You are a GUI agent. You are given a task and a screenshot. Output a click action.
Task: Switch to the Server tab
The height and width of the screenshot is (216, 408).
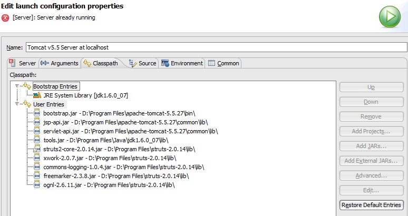[23, 63]
